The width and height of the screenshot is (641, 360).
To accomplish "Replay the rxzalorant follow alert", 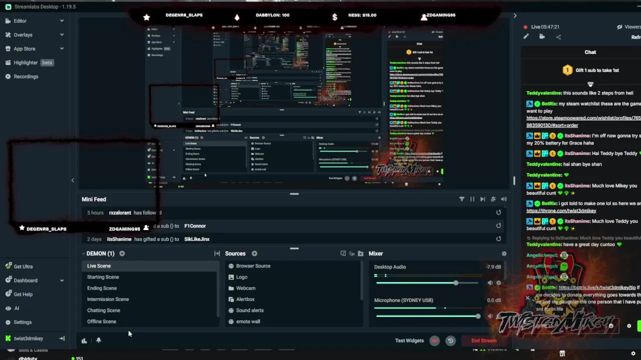I will pos(498,212).
